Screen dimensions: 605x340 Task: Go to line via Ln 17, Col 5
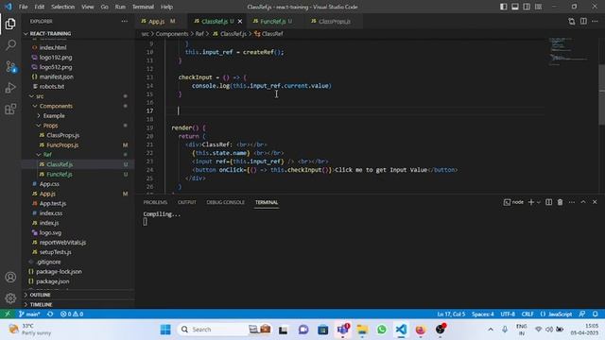tap(451, 314)
